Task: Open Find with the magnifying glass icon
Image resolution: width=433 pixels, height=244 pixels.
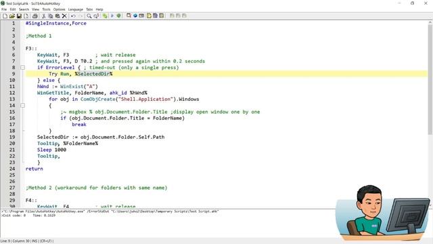Action: (89, 16)
